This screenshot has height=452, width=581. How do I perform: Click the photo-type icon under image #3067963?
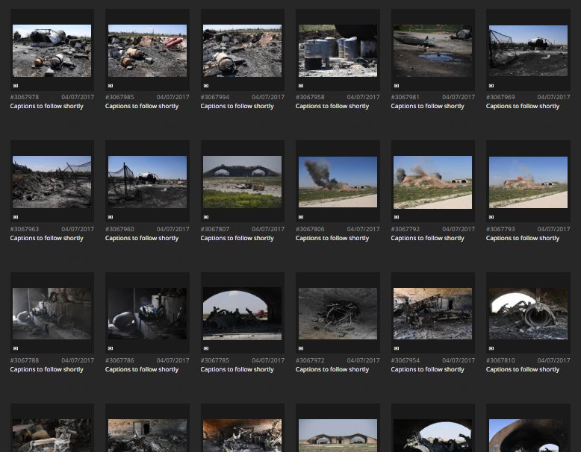[16, 217]
